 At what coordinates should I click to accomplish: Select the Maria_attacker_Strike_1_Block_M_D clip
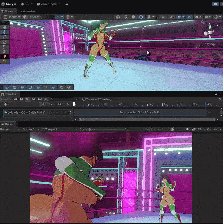(x=139, y=112)
